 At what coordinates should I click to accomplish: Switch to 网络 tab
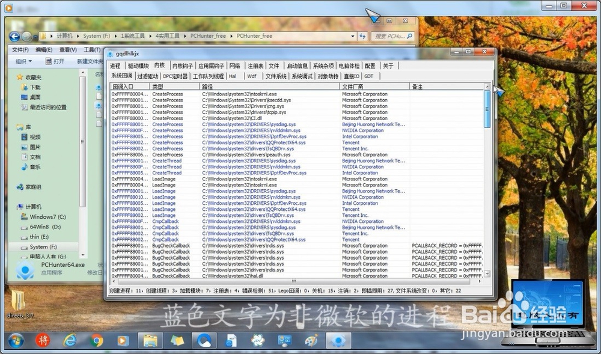click(234, 66)
